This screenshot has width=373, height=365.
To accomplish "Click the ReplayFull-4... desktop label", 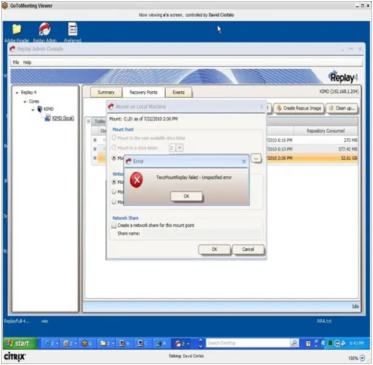I will coord(16,321).
